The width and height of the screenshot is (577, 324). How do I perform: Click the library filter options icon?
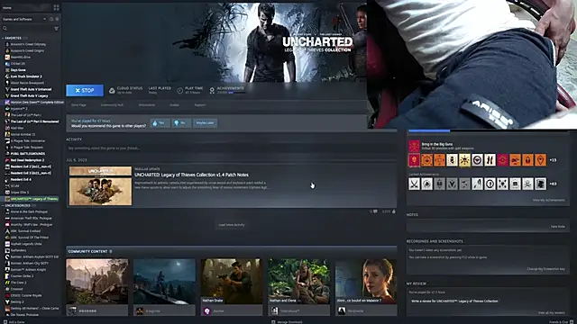point(56,28)
